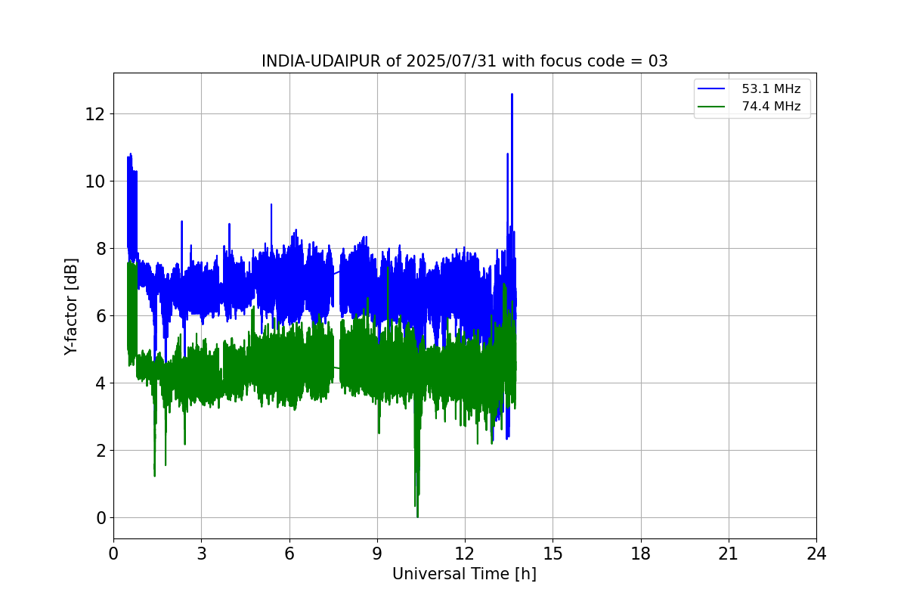The width and height of the screenshot is (907, 605).
Task: Click x-axis tick label 15
Action: (553, 554)
